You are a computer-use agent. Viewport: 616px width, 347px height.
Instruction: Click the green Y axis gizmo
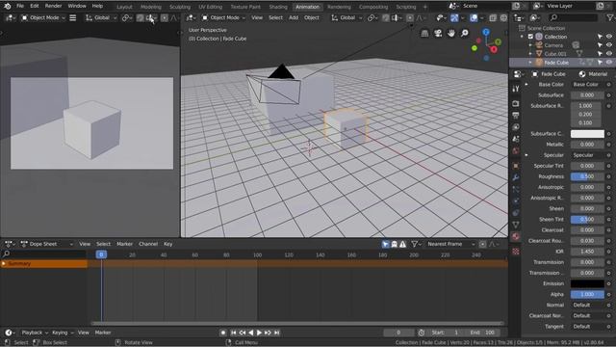coord(498,41)
